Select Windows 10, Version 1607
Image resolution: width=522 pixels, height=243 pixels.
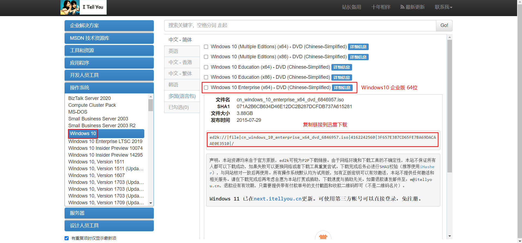tap(96, 175)
